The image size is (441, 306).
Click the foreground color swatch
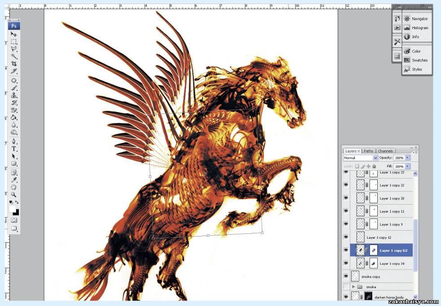pos(12,209)
